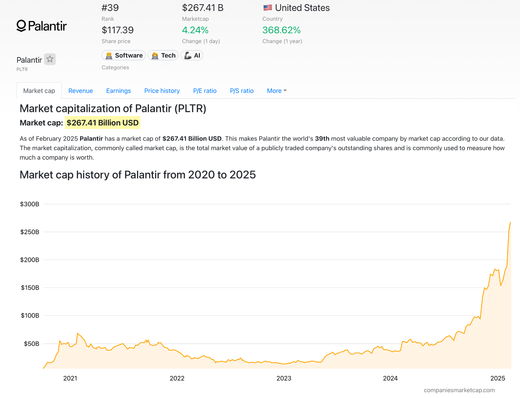Click the $150B axis label

pos(30,288)
